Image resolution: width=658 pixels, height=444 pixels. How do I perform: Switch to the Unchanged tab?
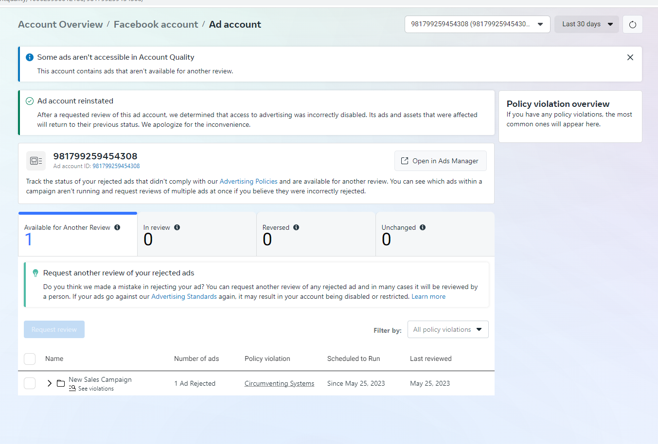pyautogui.click(x=435, y=234)
